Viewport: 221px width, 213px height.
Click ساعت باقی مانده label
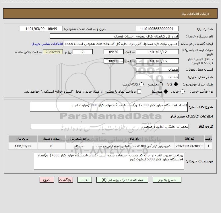point(28,52)
